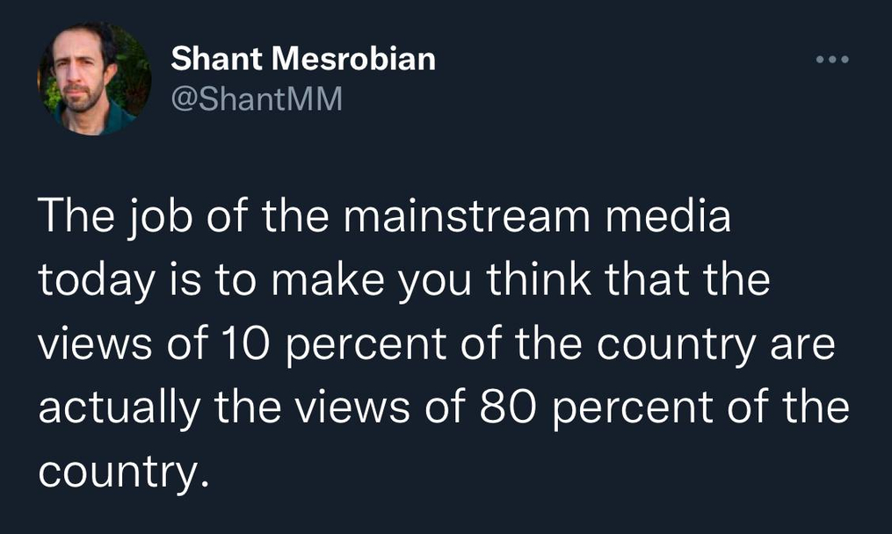892x534 pixels.
Task: Click the word "mainstream" in the tweet
Action: click(x=467, y=217)
